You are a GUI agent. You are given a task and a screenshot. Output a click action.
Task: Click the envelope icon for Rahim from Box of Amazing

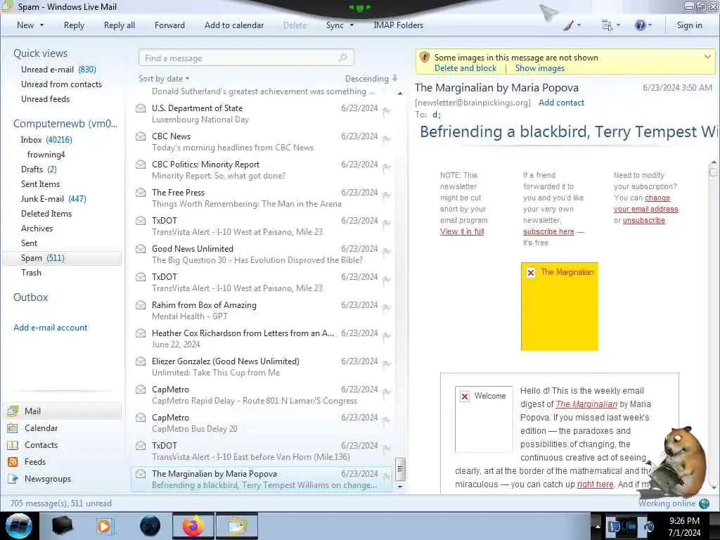(x=141, y=305)
